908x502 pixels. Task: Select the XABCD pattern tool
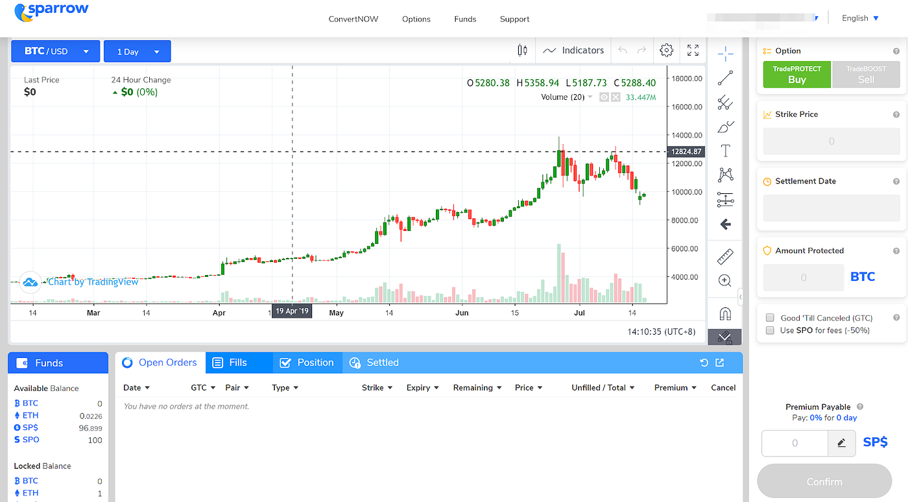[725, 175]
